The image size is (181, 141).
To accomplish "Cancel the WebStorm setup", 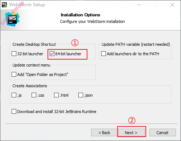I will point(163,133).
